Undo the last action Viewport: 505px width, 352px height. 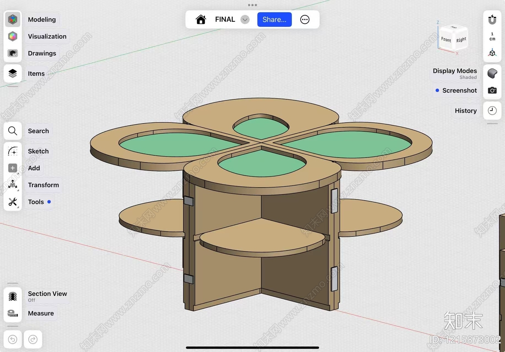point(13,339)
